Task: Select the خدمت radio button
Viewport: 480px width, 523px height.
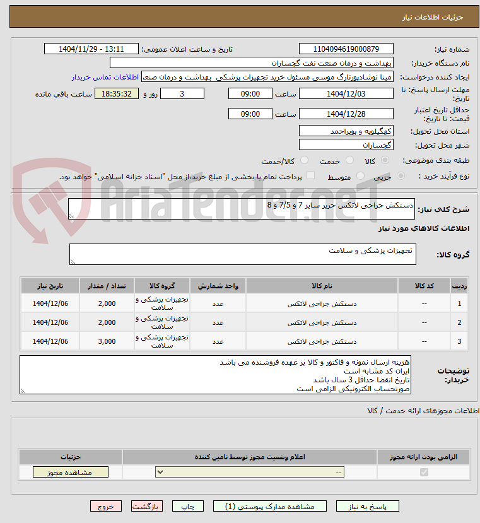Action: (349, 160)
